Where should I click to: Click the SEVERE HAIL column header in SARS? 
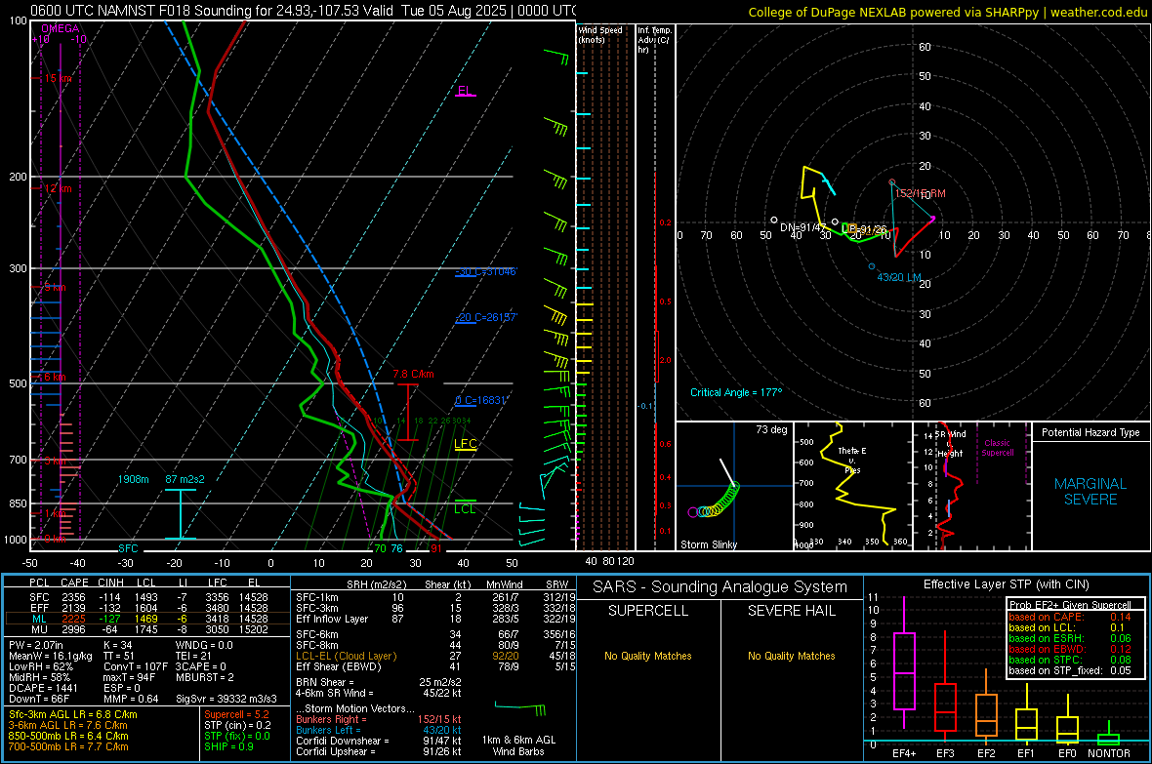791,611
